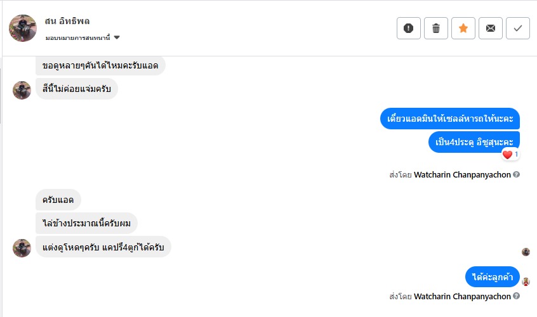Click small seen-by avatar on right side
537x317 pixels.
(x=526, y=252)
